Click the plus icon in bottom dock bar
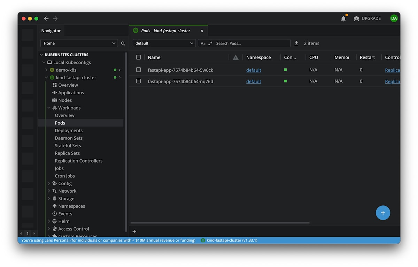Image resolution: width=418 pixels, height=267 pixels. [134, 231]
